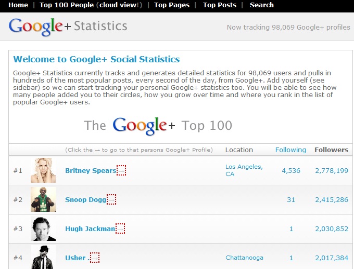Sort the list by Followers column

[x=332, y=150]
